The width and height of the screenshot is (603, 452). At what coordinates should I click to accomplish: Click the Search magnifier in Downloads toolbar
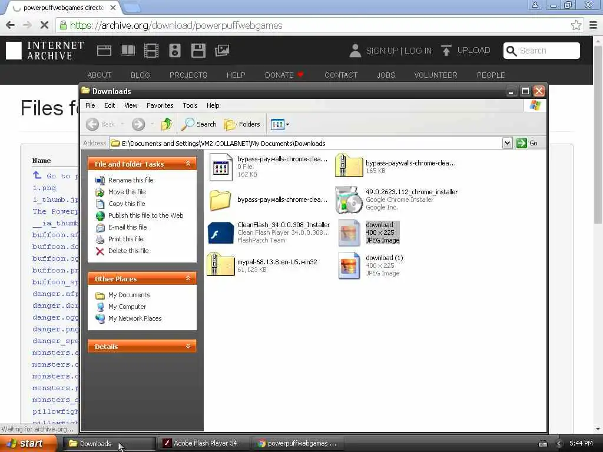[x=199, y=124]
